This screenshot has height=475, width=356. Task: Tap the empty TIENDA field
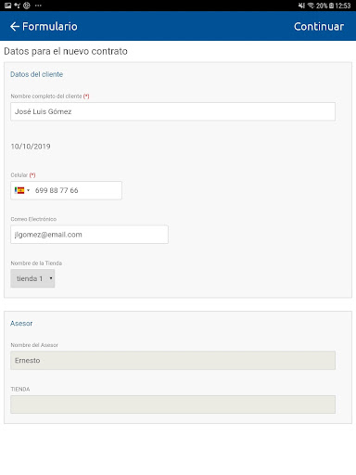(x=172, y=404)
